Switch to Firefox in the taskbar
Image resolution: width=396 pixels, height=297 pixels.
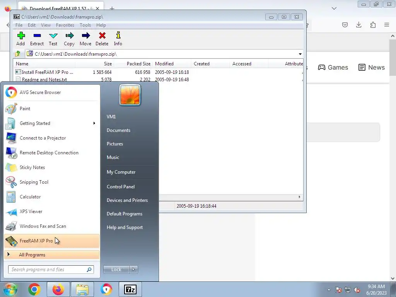pyautogui.click(x=58, y=289)
